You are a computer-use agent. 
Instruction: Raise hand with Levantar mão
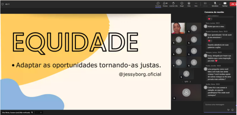(173, 4)
